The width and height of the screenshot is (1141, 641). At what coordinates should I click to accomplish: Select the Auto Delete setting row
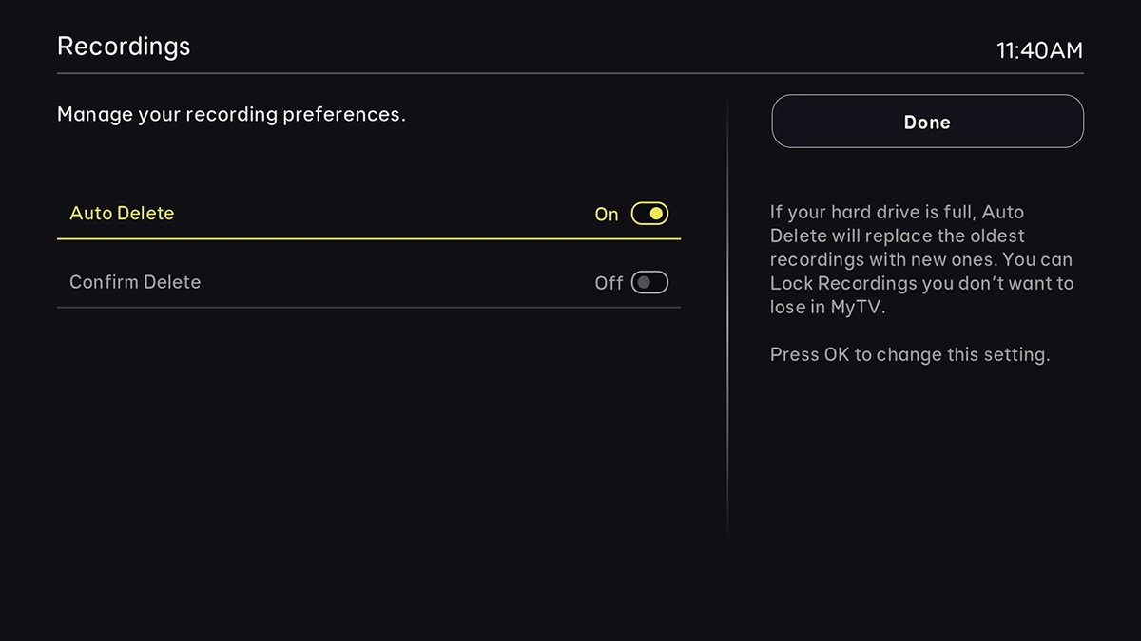pos(369,213)
